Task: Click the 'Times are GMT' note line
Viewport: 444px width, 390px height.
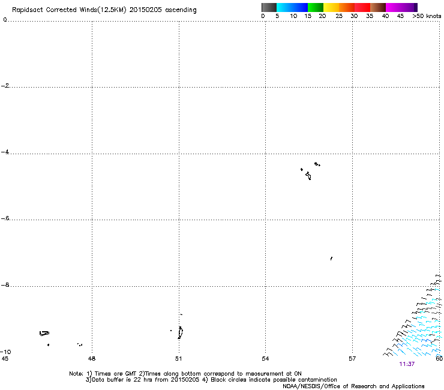Action: (x=185, y=374)
